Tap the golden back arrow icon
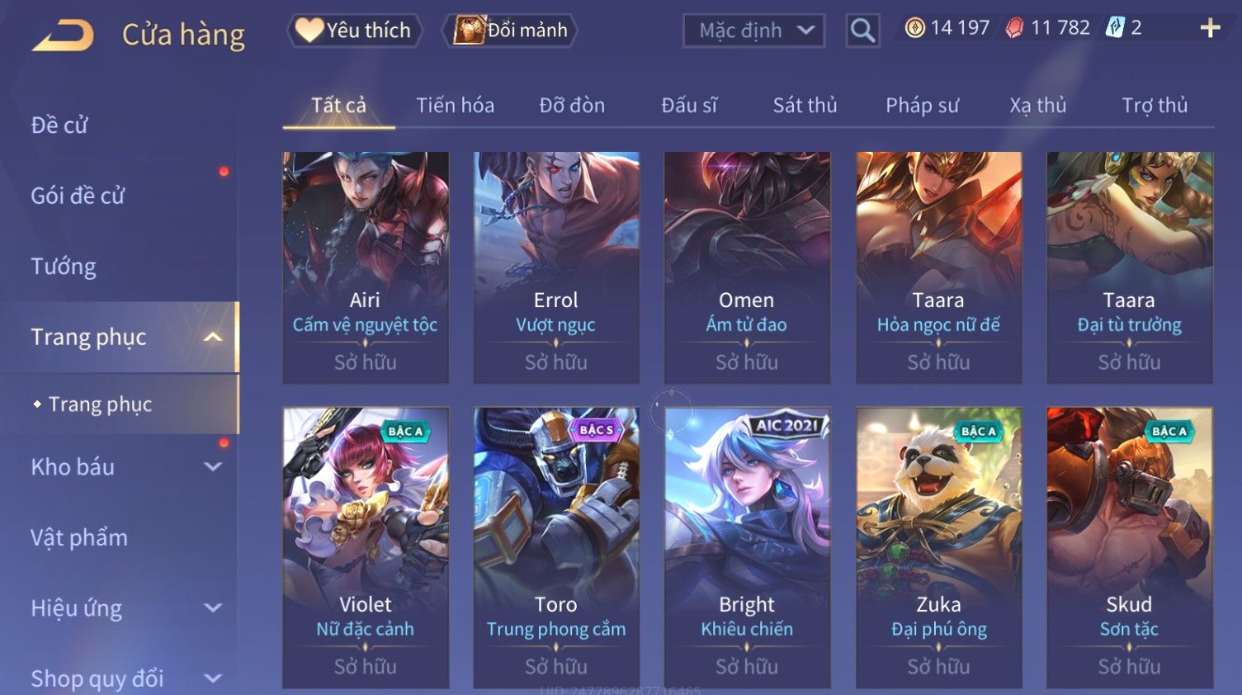 tap(63, 35)
